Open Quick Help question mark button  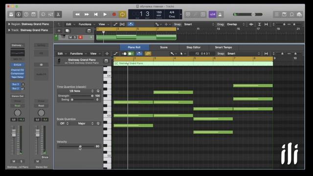(x=26, y=14)
